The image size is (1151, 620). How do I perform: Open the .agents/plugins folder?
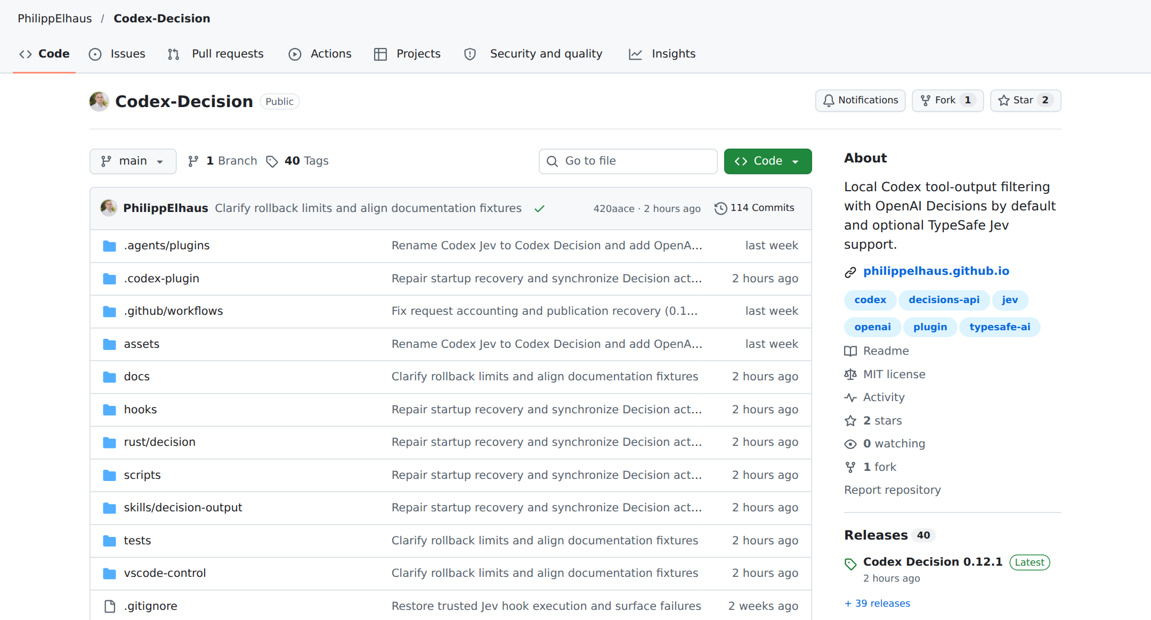(x=167, y=246)
